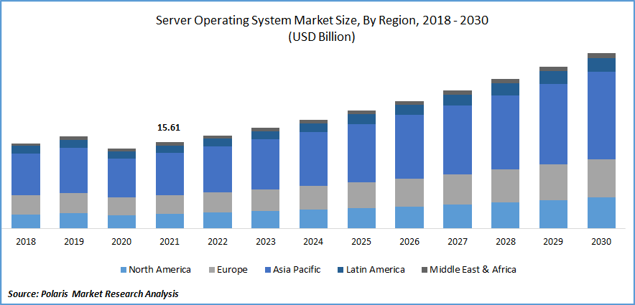
Task: Click the 2021 axis label
Action: 170,242
